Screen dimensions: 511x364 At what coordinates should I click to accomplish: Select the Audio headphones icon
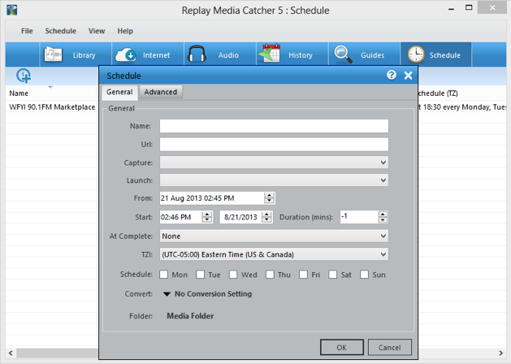click(197, 54)
